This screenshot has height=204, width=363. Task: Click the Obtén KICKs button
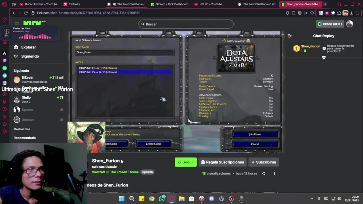click(x=330, y=24)
